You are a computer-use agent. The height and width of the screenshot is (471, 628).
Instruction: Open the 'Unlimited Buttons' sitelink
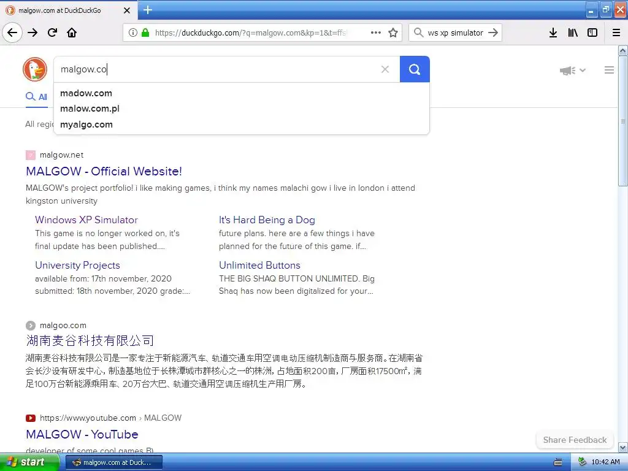[259, 265]
